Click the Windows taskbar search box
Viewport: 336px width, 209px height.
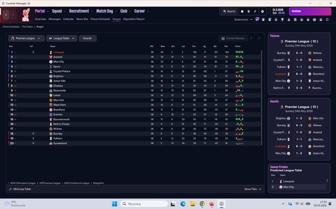(x=144, y=204)
